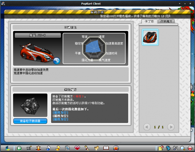Click the blue figures friends icon
195x152 pixels.
click(x=168, y=148)
